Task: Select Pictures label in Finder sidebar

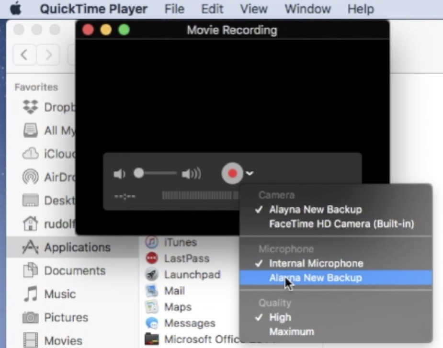Action: (66, 317)
